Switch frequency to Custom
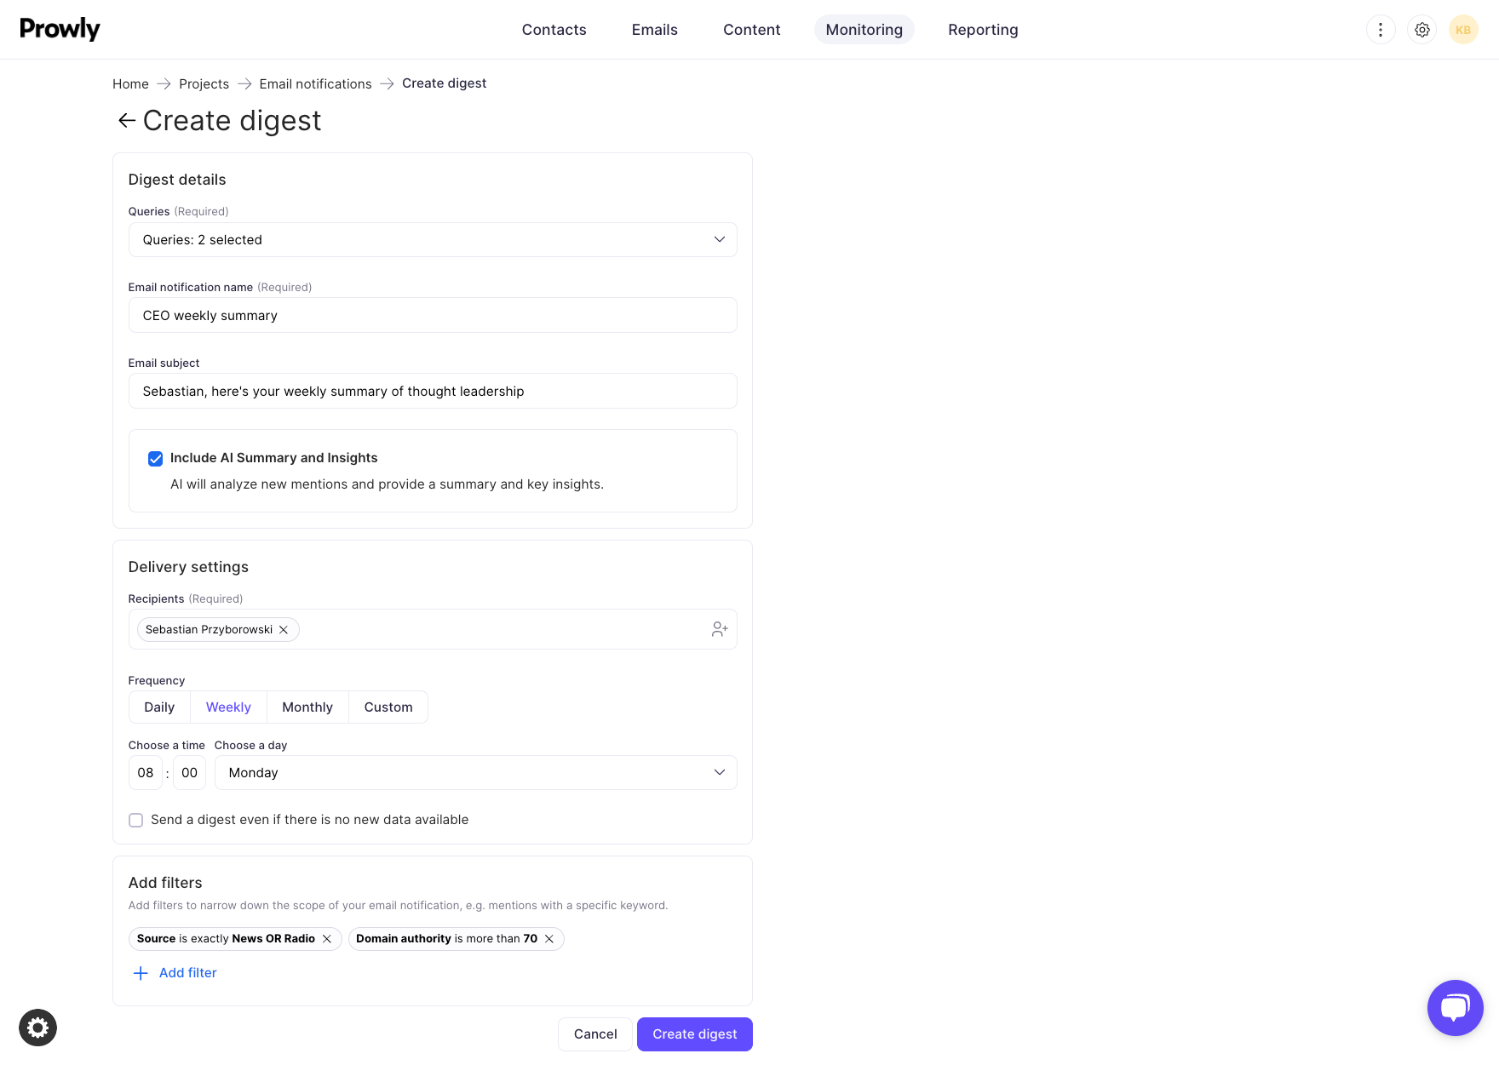Screen dimensions: 1499x1065 pos(388,707)
